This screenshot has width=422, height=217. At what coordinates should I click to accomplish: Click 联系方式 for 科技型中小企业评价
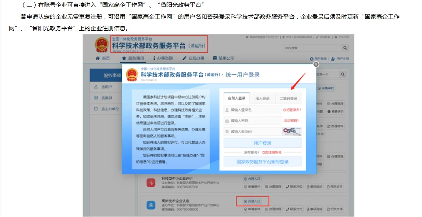click(x=294, y=187)
